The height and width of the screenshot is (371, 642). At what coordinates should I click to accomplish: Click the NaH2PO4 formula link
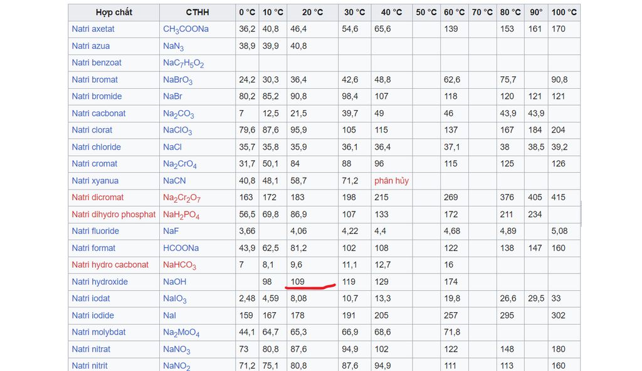click(x=181, y=215)
